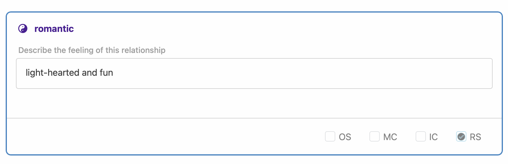The image size is (508, 164).
Task: Click the "OS" checkbox label text
Action: (x=345, y=137)
